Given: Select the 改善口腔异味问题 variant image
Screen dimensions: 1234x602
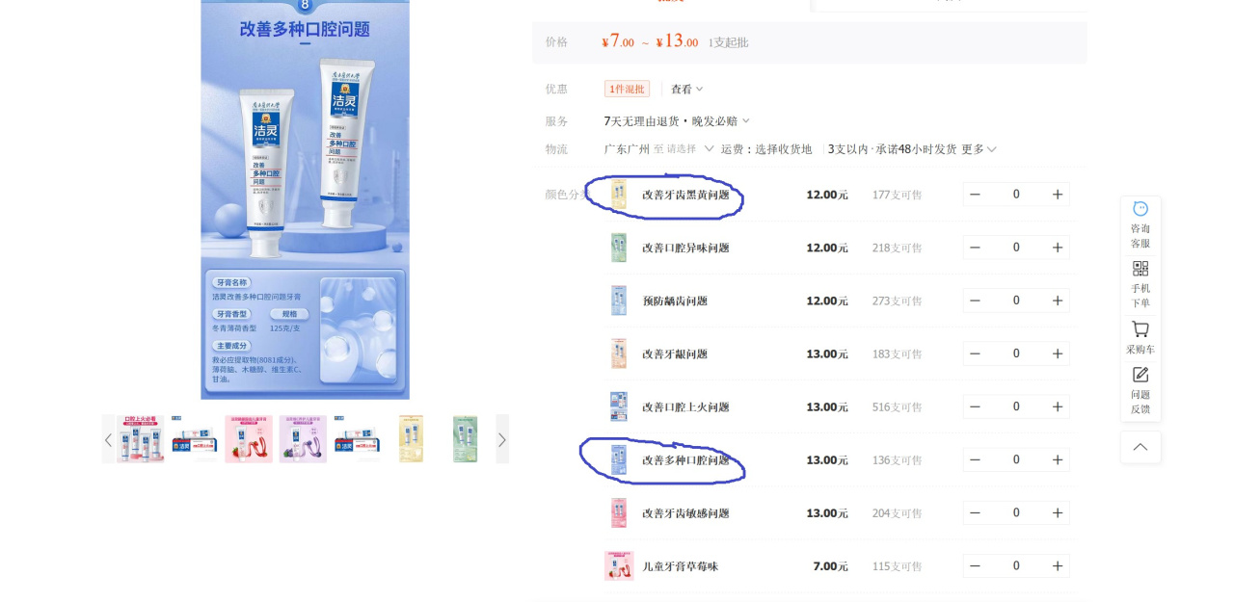Looking at the screenshot, I should pyautogui.click(x=619, y=248).
